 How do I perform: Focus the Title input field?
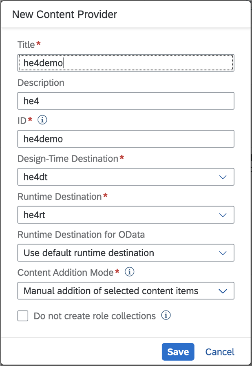tap(126, 63)
